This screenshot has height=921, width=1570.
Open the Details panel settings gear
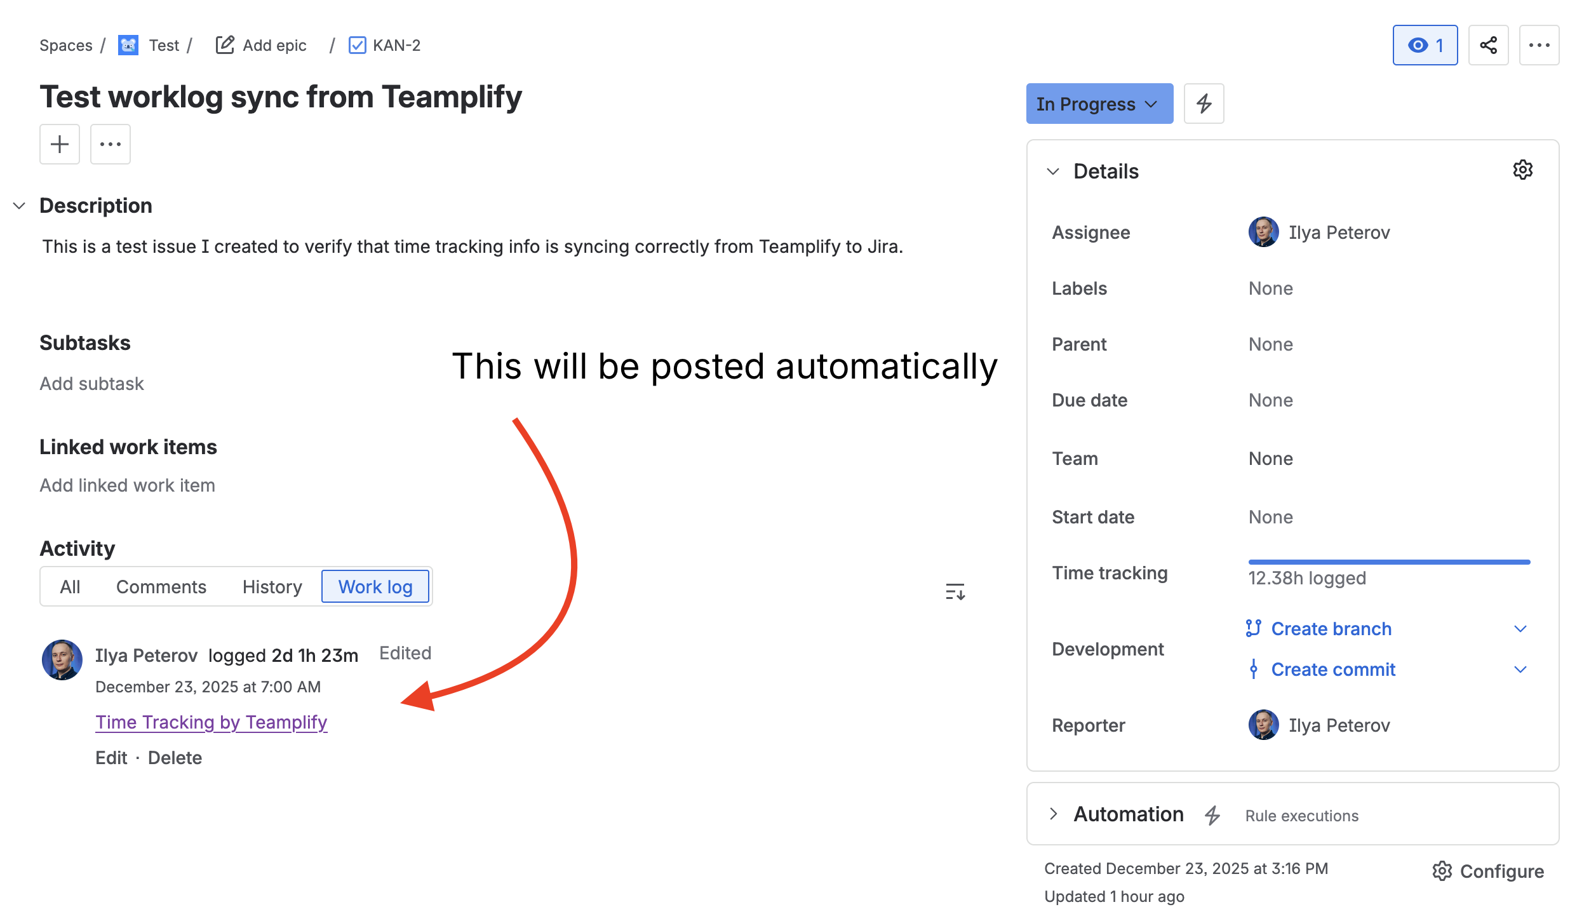pos(1522,170)
